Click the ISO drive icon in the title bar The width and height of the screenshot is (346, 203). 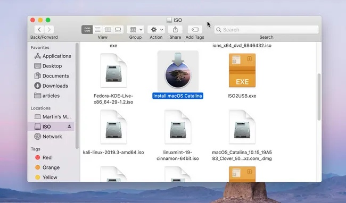coord(169,20)
